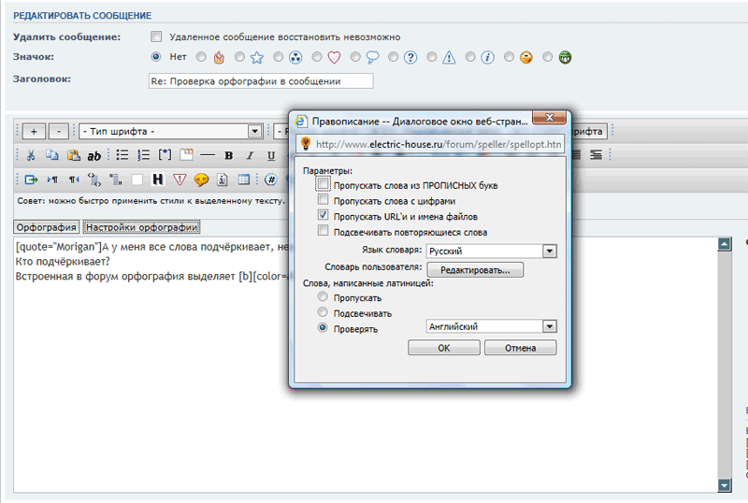Screen dimensions: 748x503
Task: Insert a bulleted list
Action: pos(122,155)
